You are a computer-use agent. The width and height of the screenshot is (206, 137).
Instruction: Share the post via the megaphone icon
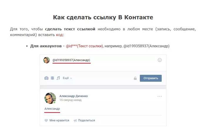[x=75, y=121]
